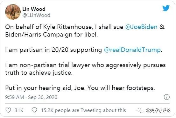Open '15.2K people are Tweeting about this'

tap(83, 110)
